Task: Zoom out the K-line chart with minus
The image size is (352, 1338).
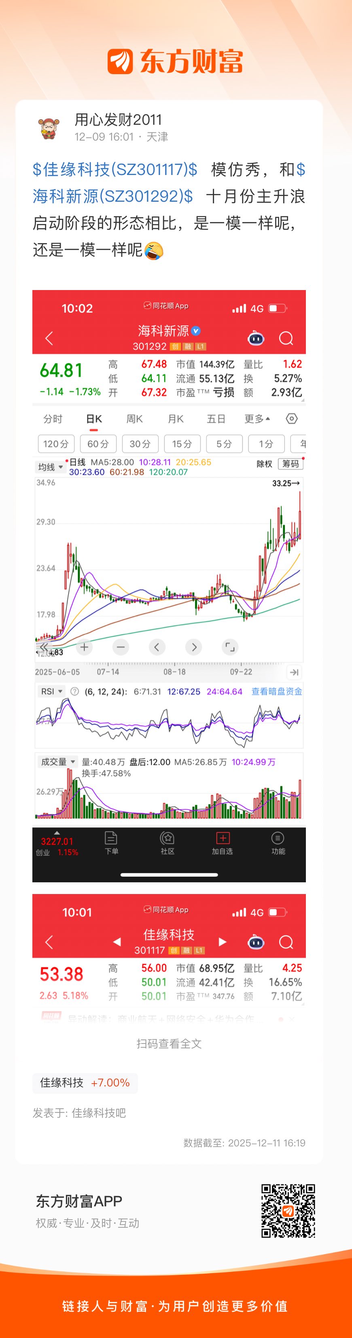Action: point(121,647)
